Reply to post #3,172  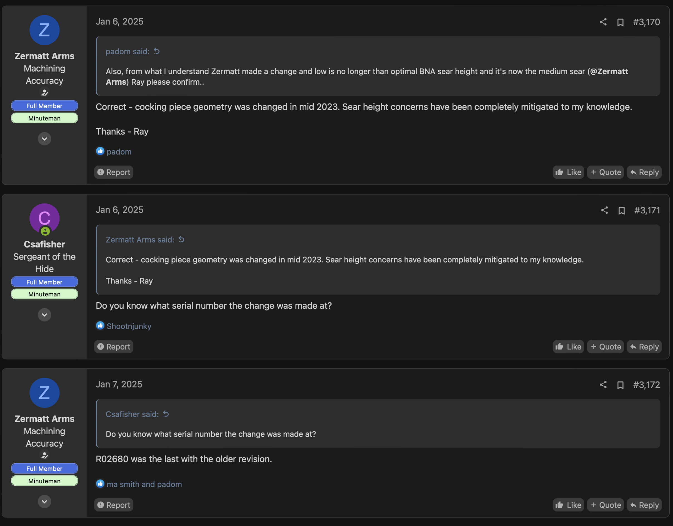(x=644, y=505)
